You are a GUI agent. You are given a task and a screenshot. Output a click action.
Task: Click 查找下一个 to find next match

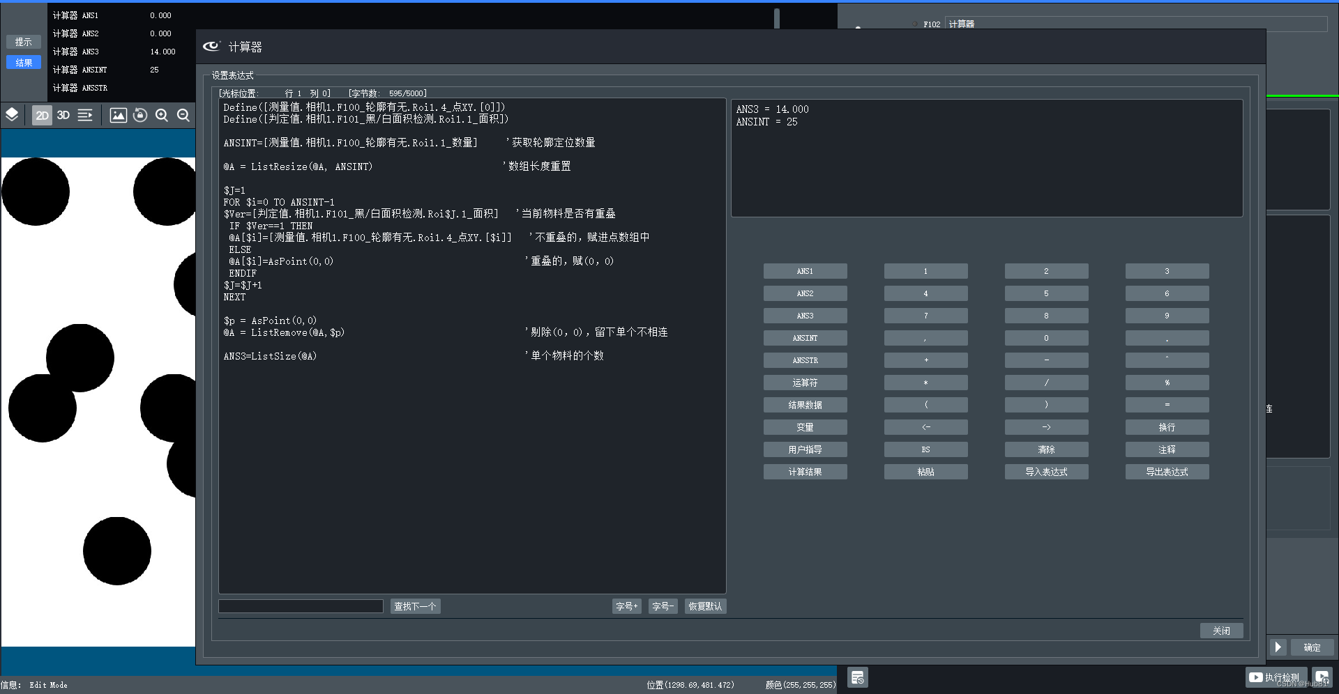tap(415, 606)
